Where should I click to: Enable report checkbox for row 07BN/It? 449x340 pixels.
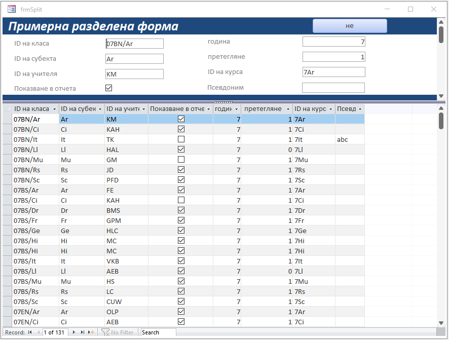tap(181, 139)
